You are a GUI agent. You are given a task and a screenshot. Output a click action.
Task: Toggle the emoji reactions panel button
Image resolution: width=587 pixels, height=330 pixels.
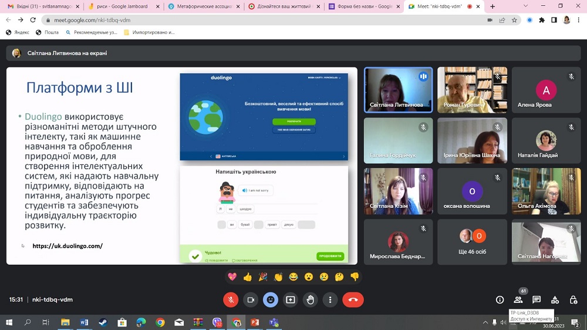(x=270, y=299)
